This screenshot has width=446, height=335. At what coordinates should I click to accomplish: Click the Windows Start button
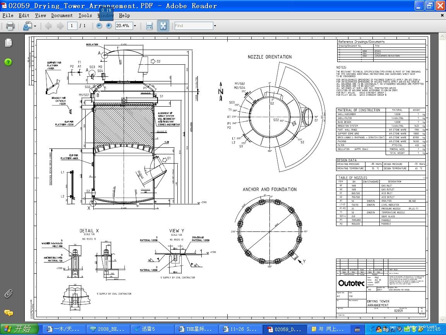tap(19, 329)
